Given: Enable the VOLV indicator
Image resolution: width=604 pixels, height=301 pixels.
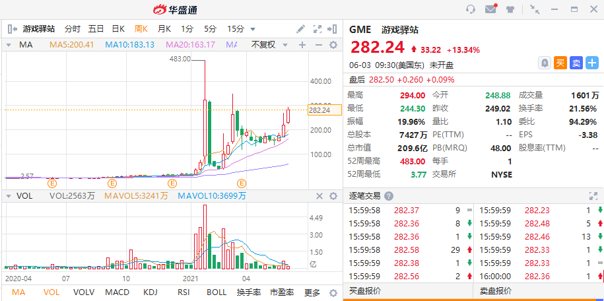Looking at the screenshot, I should pos(84,292).
